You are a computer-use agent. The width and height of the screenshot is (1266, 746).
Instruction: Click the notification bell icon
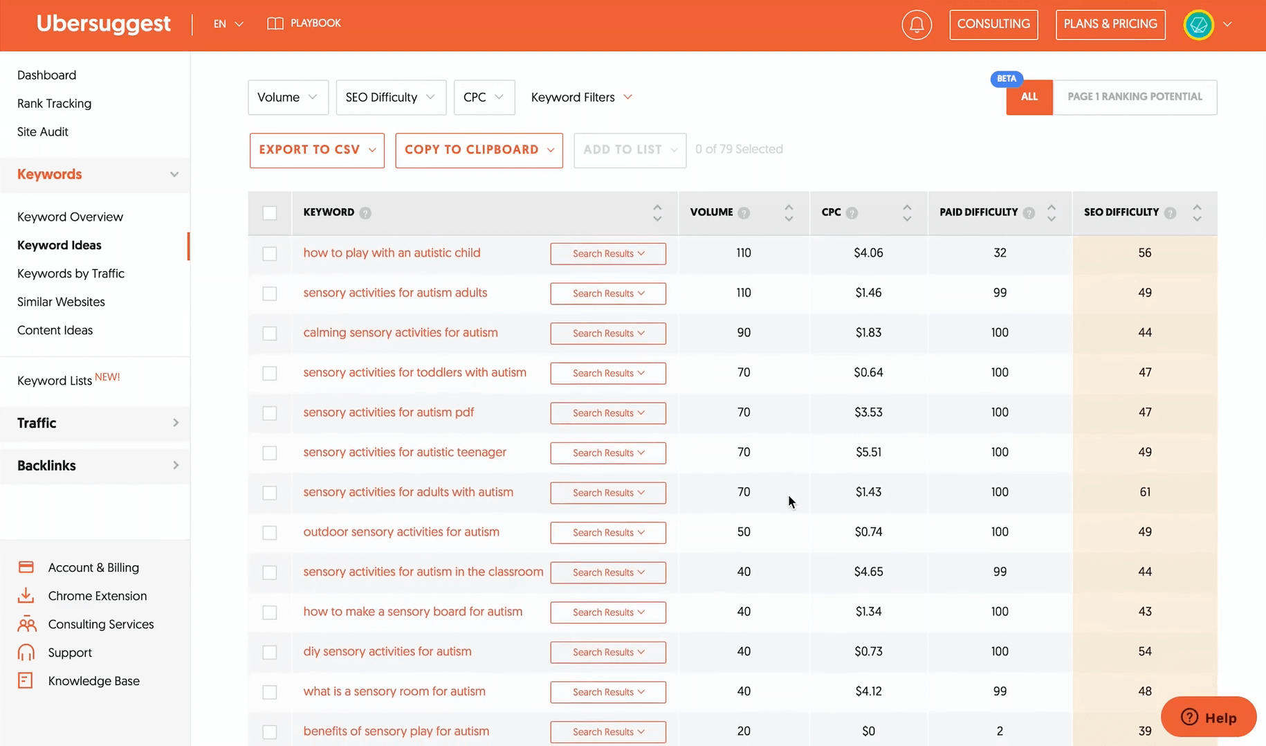(916, 25)
